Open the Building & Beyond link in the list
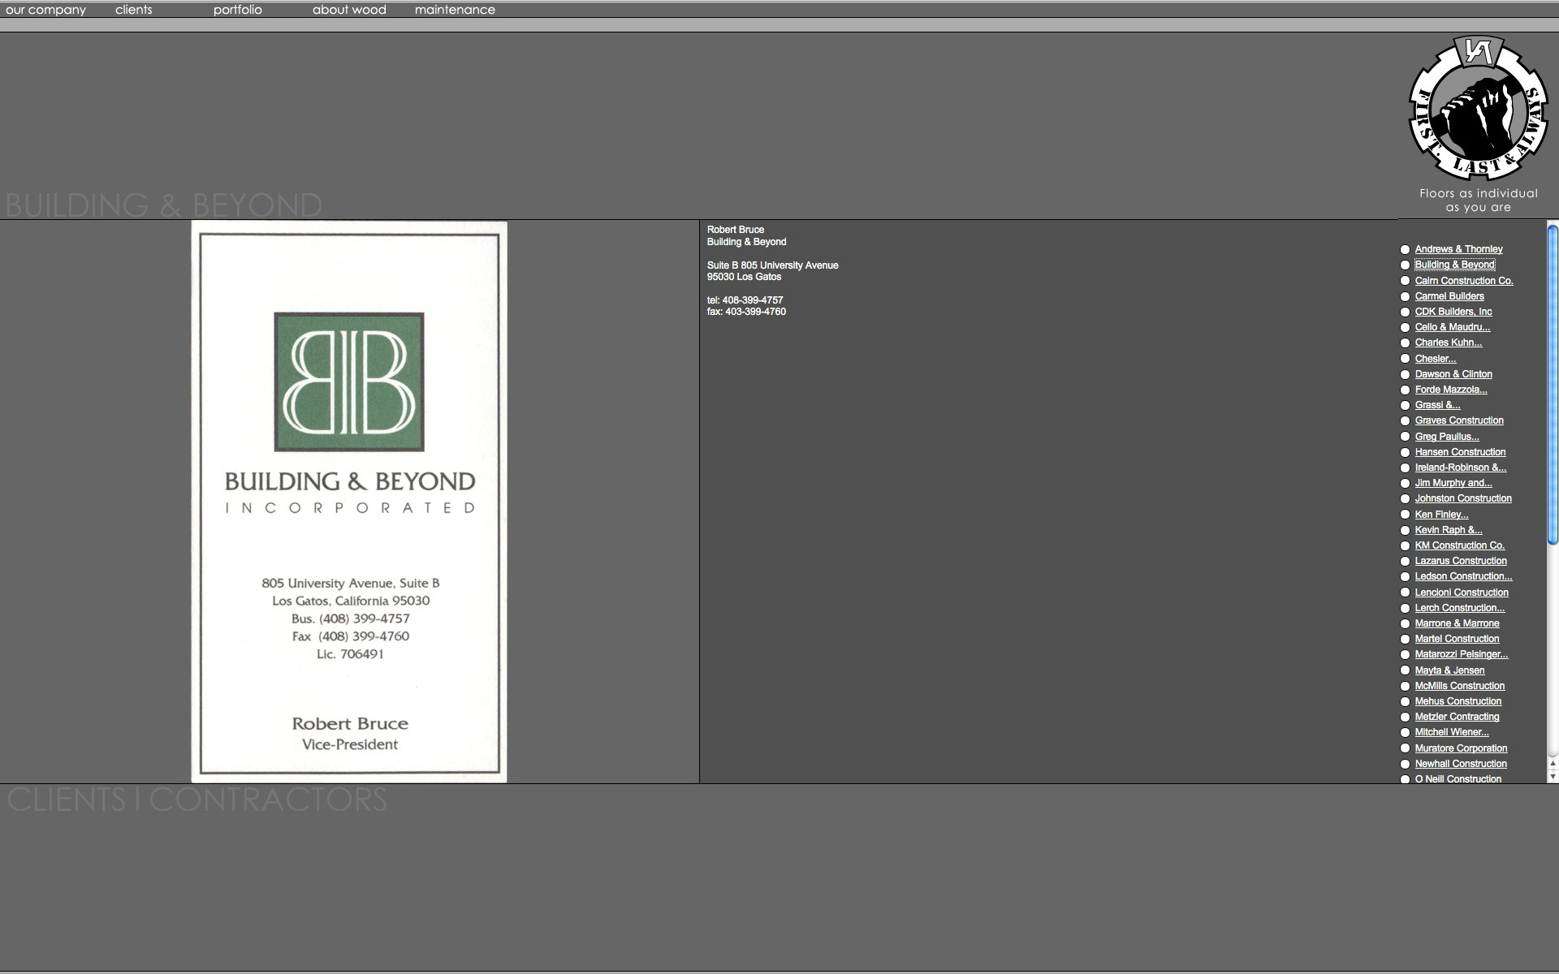 click(1454, 265)
